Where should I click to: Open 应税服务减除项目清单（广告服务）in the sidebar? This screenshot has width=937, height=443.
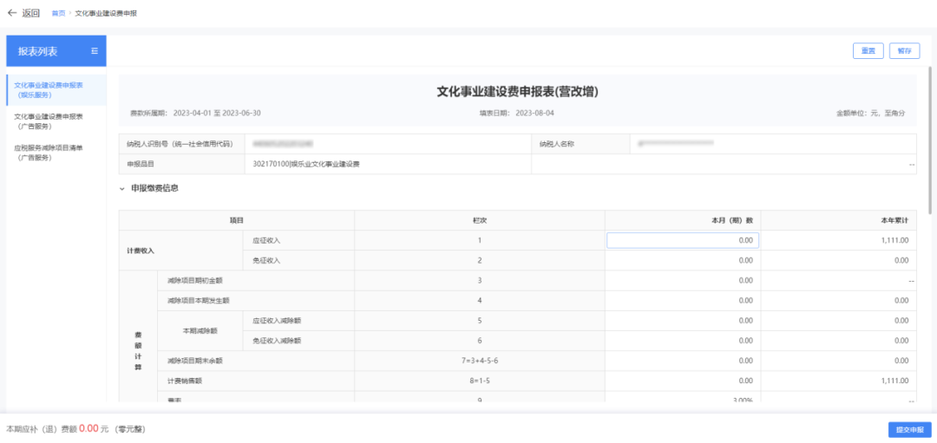point(49,152)
